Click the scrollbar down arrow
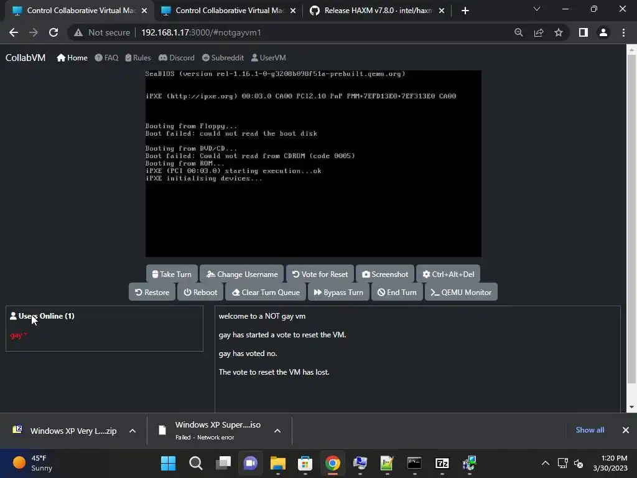The image size is (637, 478). (x=631, y=407)
